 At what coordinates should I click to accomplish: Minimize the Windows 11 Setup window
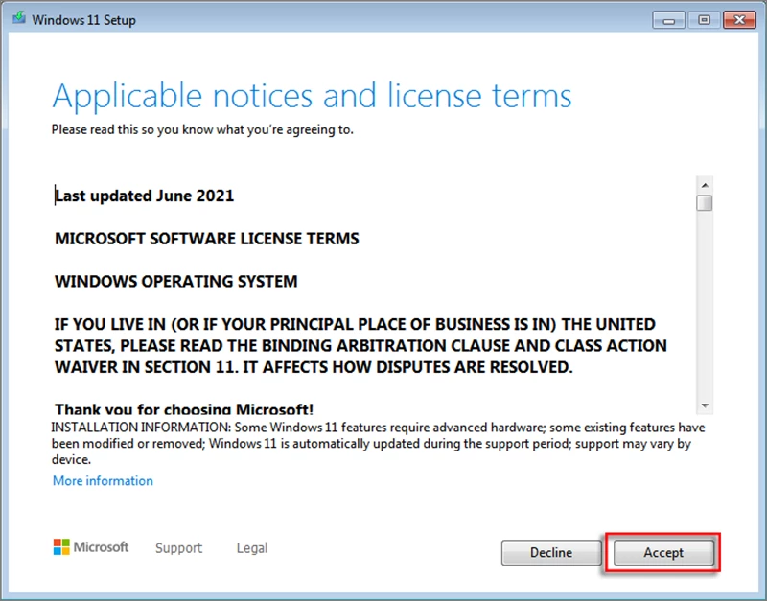tap(668, 20)
